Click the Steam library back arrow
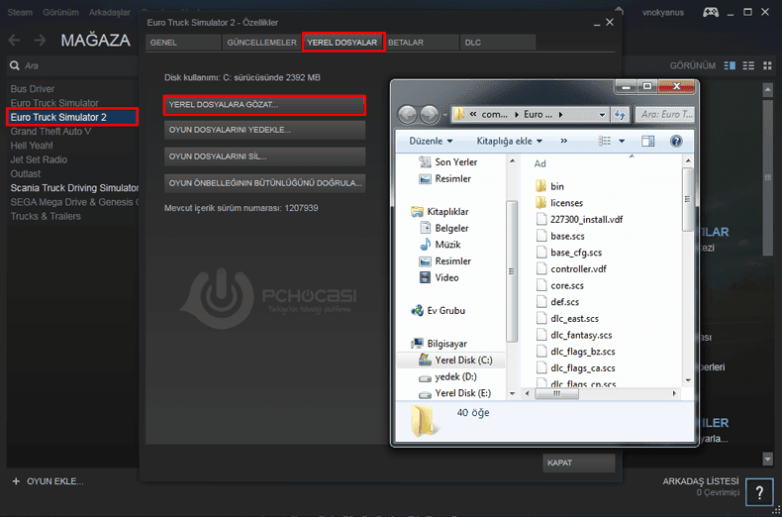The height and width of the screenshot is (517, 782). [x=15, y=40]
